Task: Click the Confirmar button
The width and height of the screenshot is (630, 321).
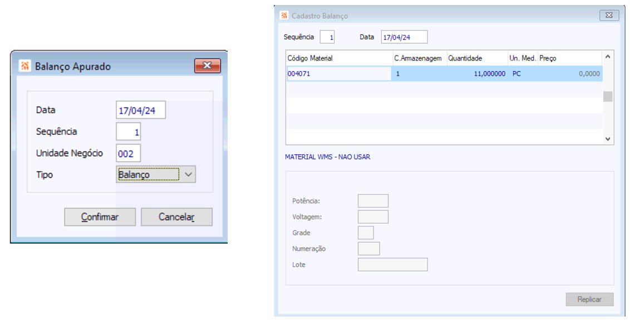Action: pos(100,217)
